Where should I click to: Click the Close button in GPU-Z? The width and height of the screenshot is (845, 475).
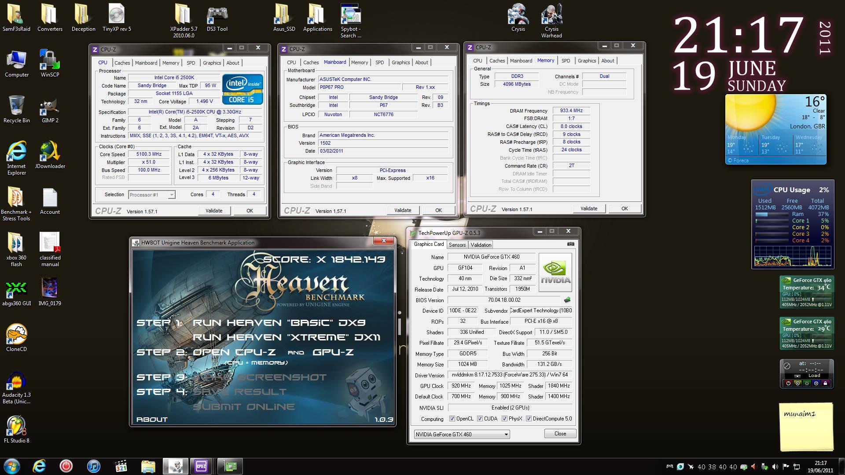click(x=560, y=434)
